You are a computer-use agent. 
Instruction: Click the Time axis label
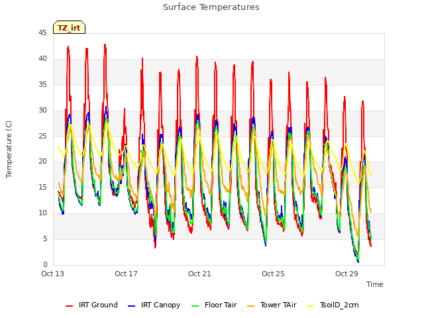375,284
